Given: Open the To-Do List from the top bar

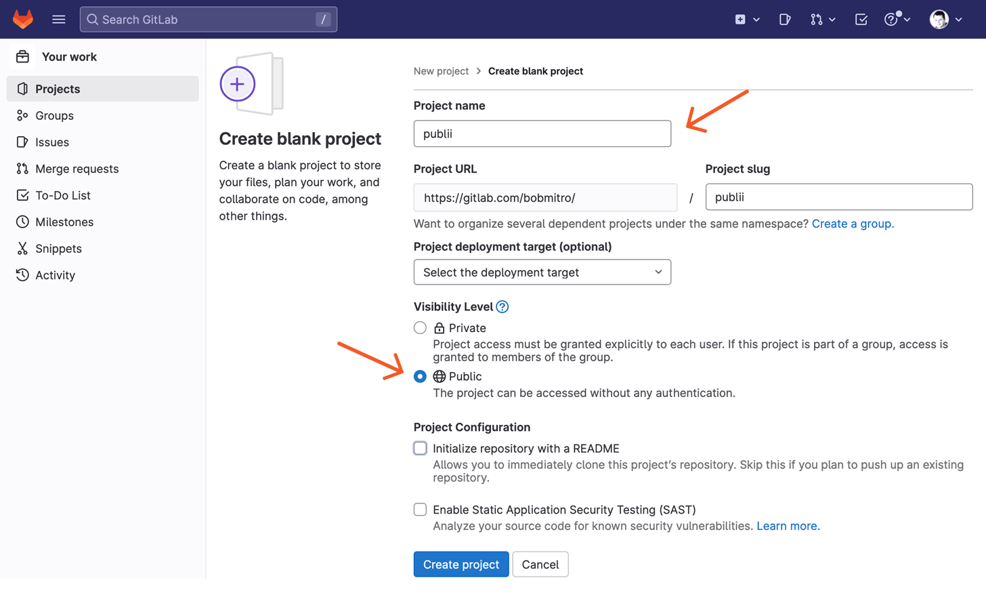Looking at the screenshot, I should 861,19.
